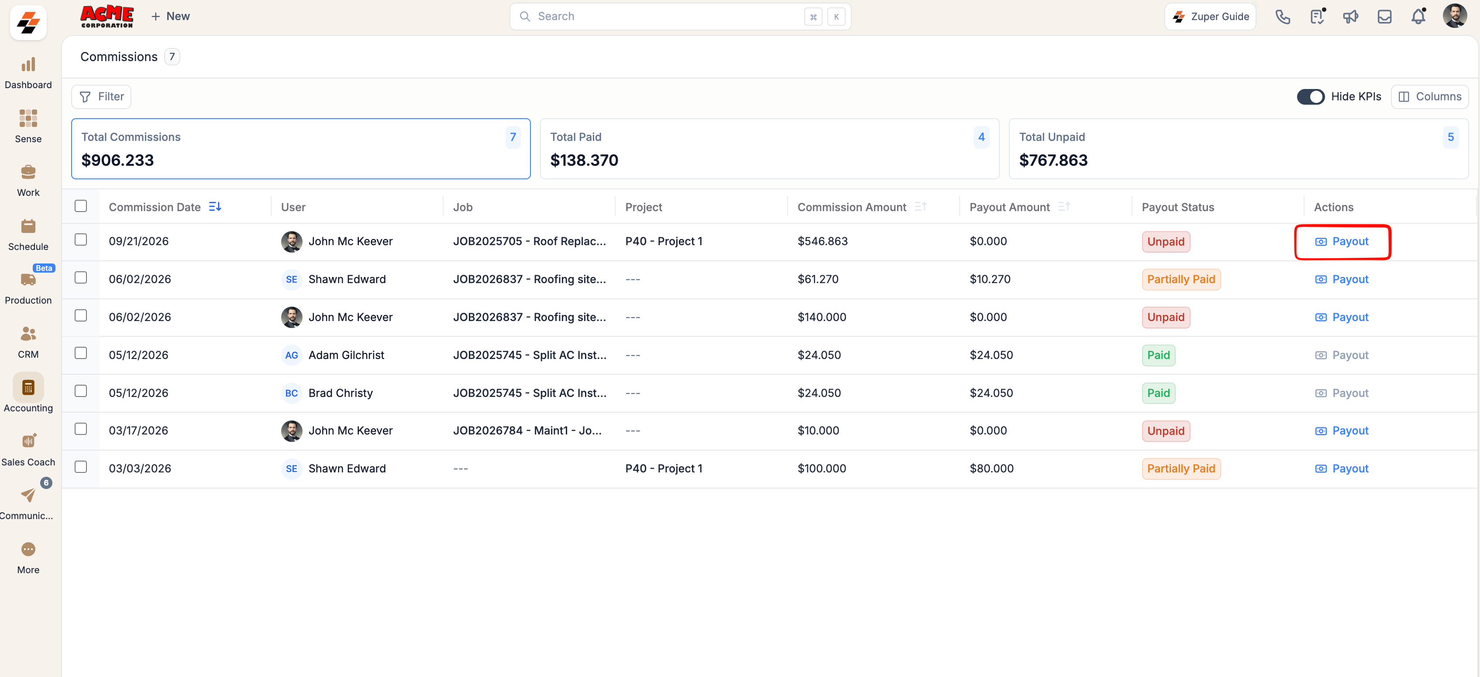Open the notifications bell icon
This screenshot has width=1480, height=677.
pyautogui.click(x=1418, y=17)
